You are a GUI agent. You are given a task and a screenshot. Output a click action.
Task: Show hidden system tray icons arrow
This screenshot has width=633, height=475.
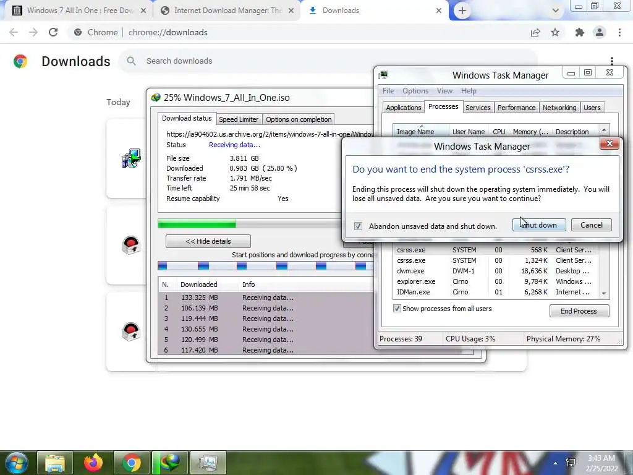[556, 463]
